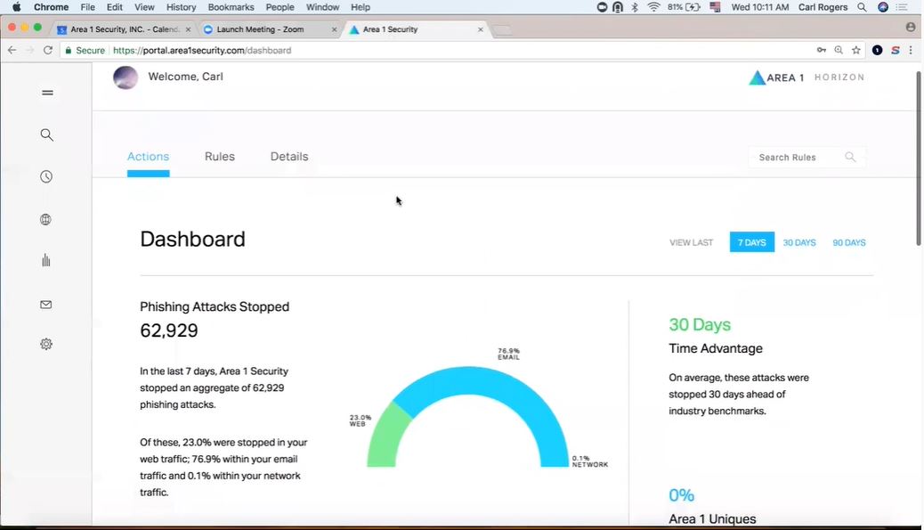The width and height of the screenshot is (924, 530).
Task: Reload the page with refresh icon
Action: 48,50
